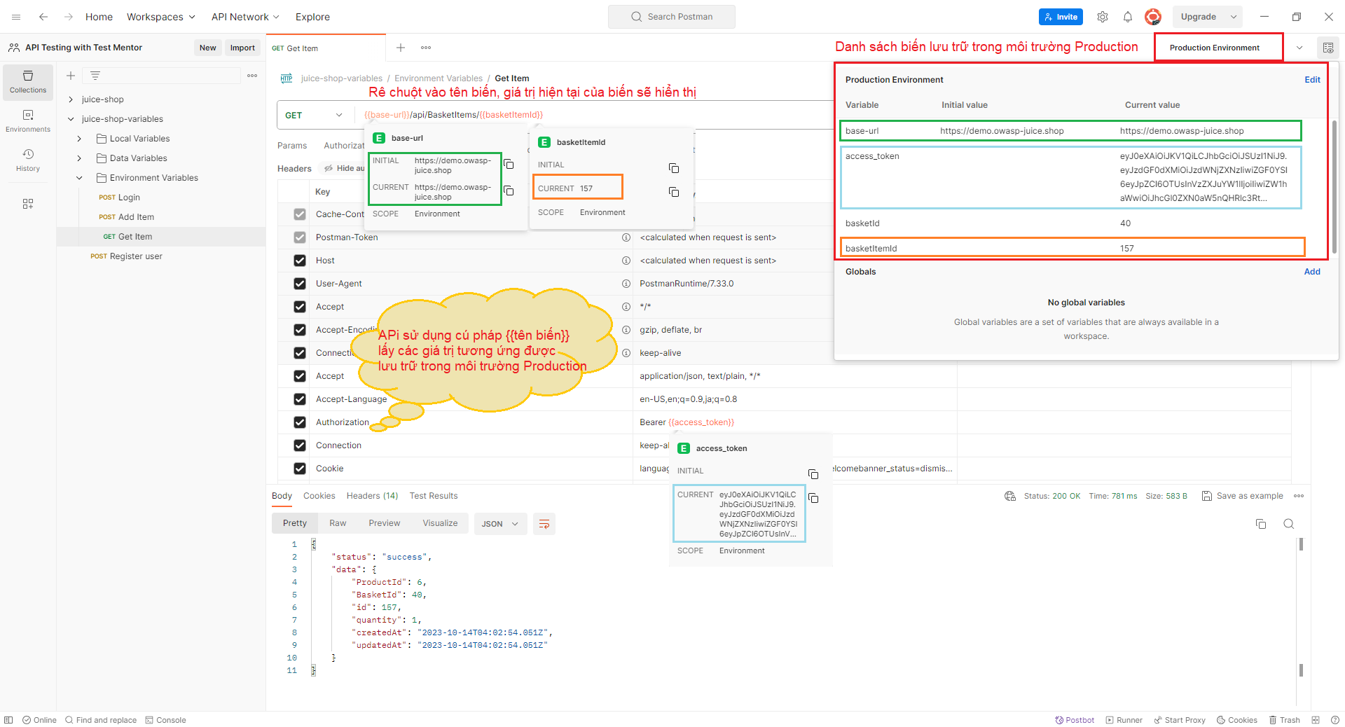This screenshot has height=727, width=1345.
Task: Click the collections filter icon
Action: pos(95,76)
